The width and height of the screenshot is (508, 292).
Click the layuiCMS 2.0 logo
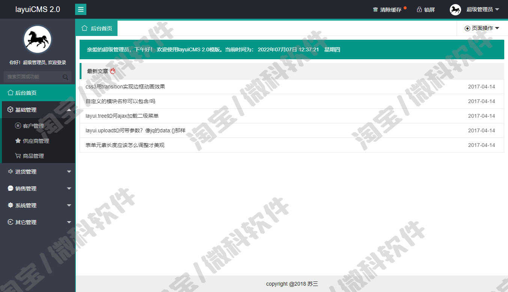pyautogui.click(x=38, y=9)
